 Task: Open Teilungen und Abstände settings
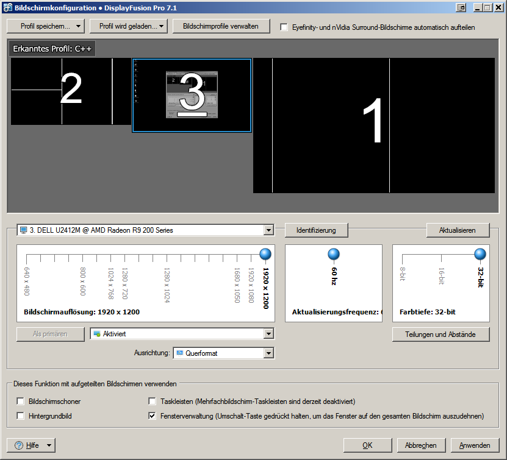click(441, 334)
